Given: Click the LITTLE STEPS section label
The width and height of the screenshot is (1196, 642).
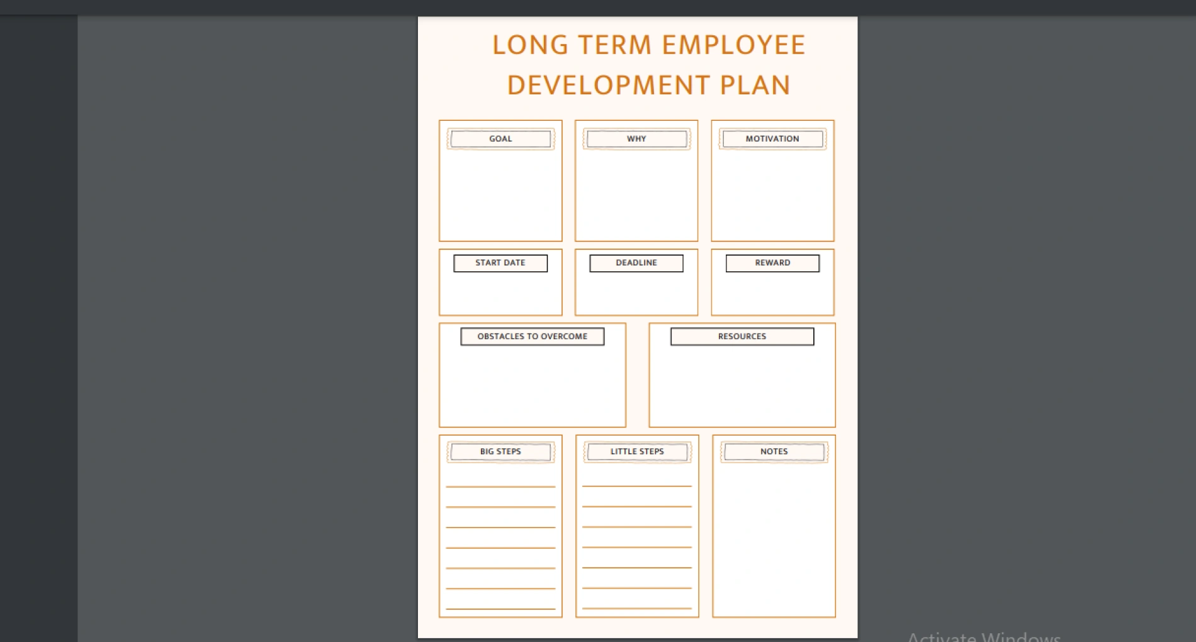Looking at the screenshot, I should pos(636,451).
